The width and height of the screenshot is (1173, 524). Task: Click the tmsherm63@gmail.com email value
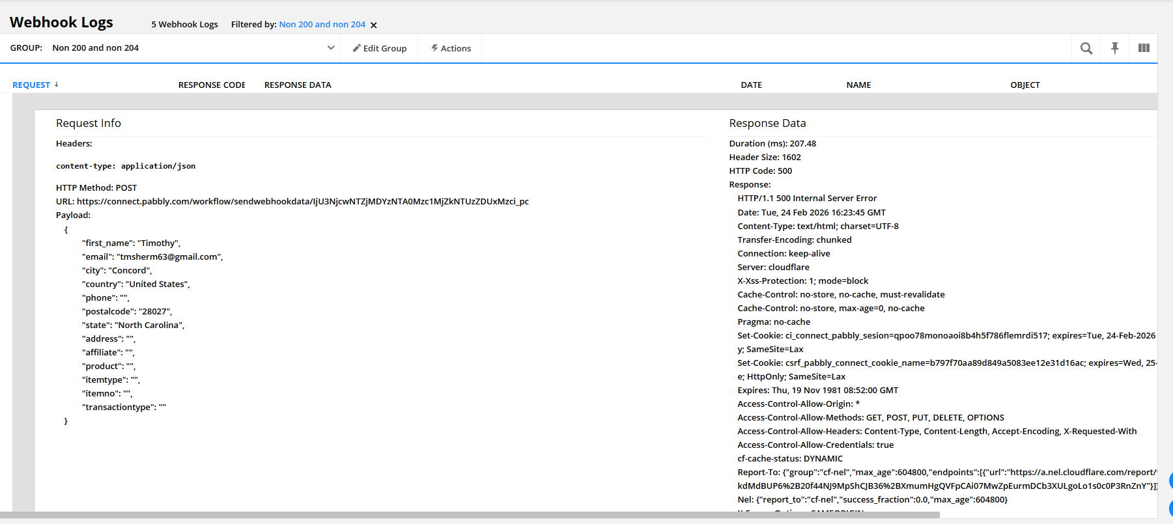(x=169, y=256)
